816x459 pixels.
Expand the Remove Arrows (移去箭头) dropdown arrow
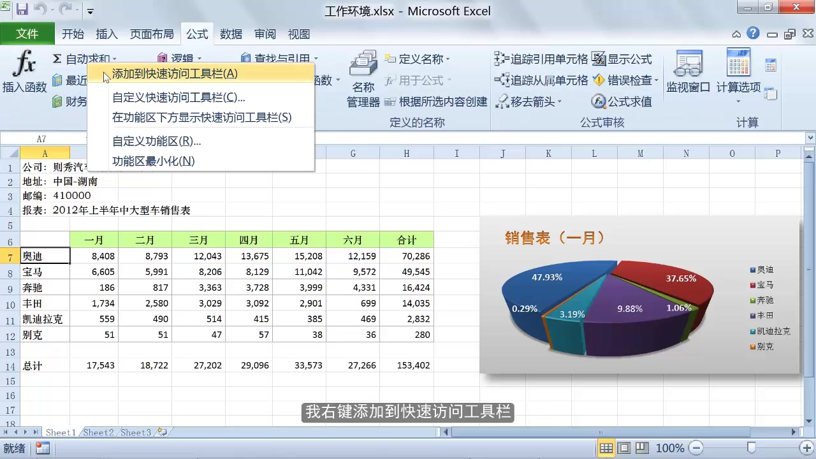click(x=559, y=101)
